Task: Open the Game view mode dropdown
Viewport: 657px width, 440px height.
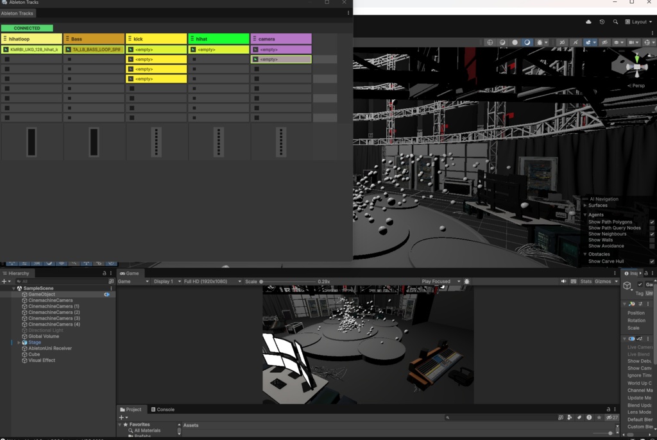Action: (133, 281)
